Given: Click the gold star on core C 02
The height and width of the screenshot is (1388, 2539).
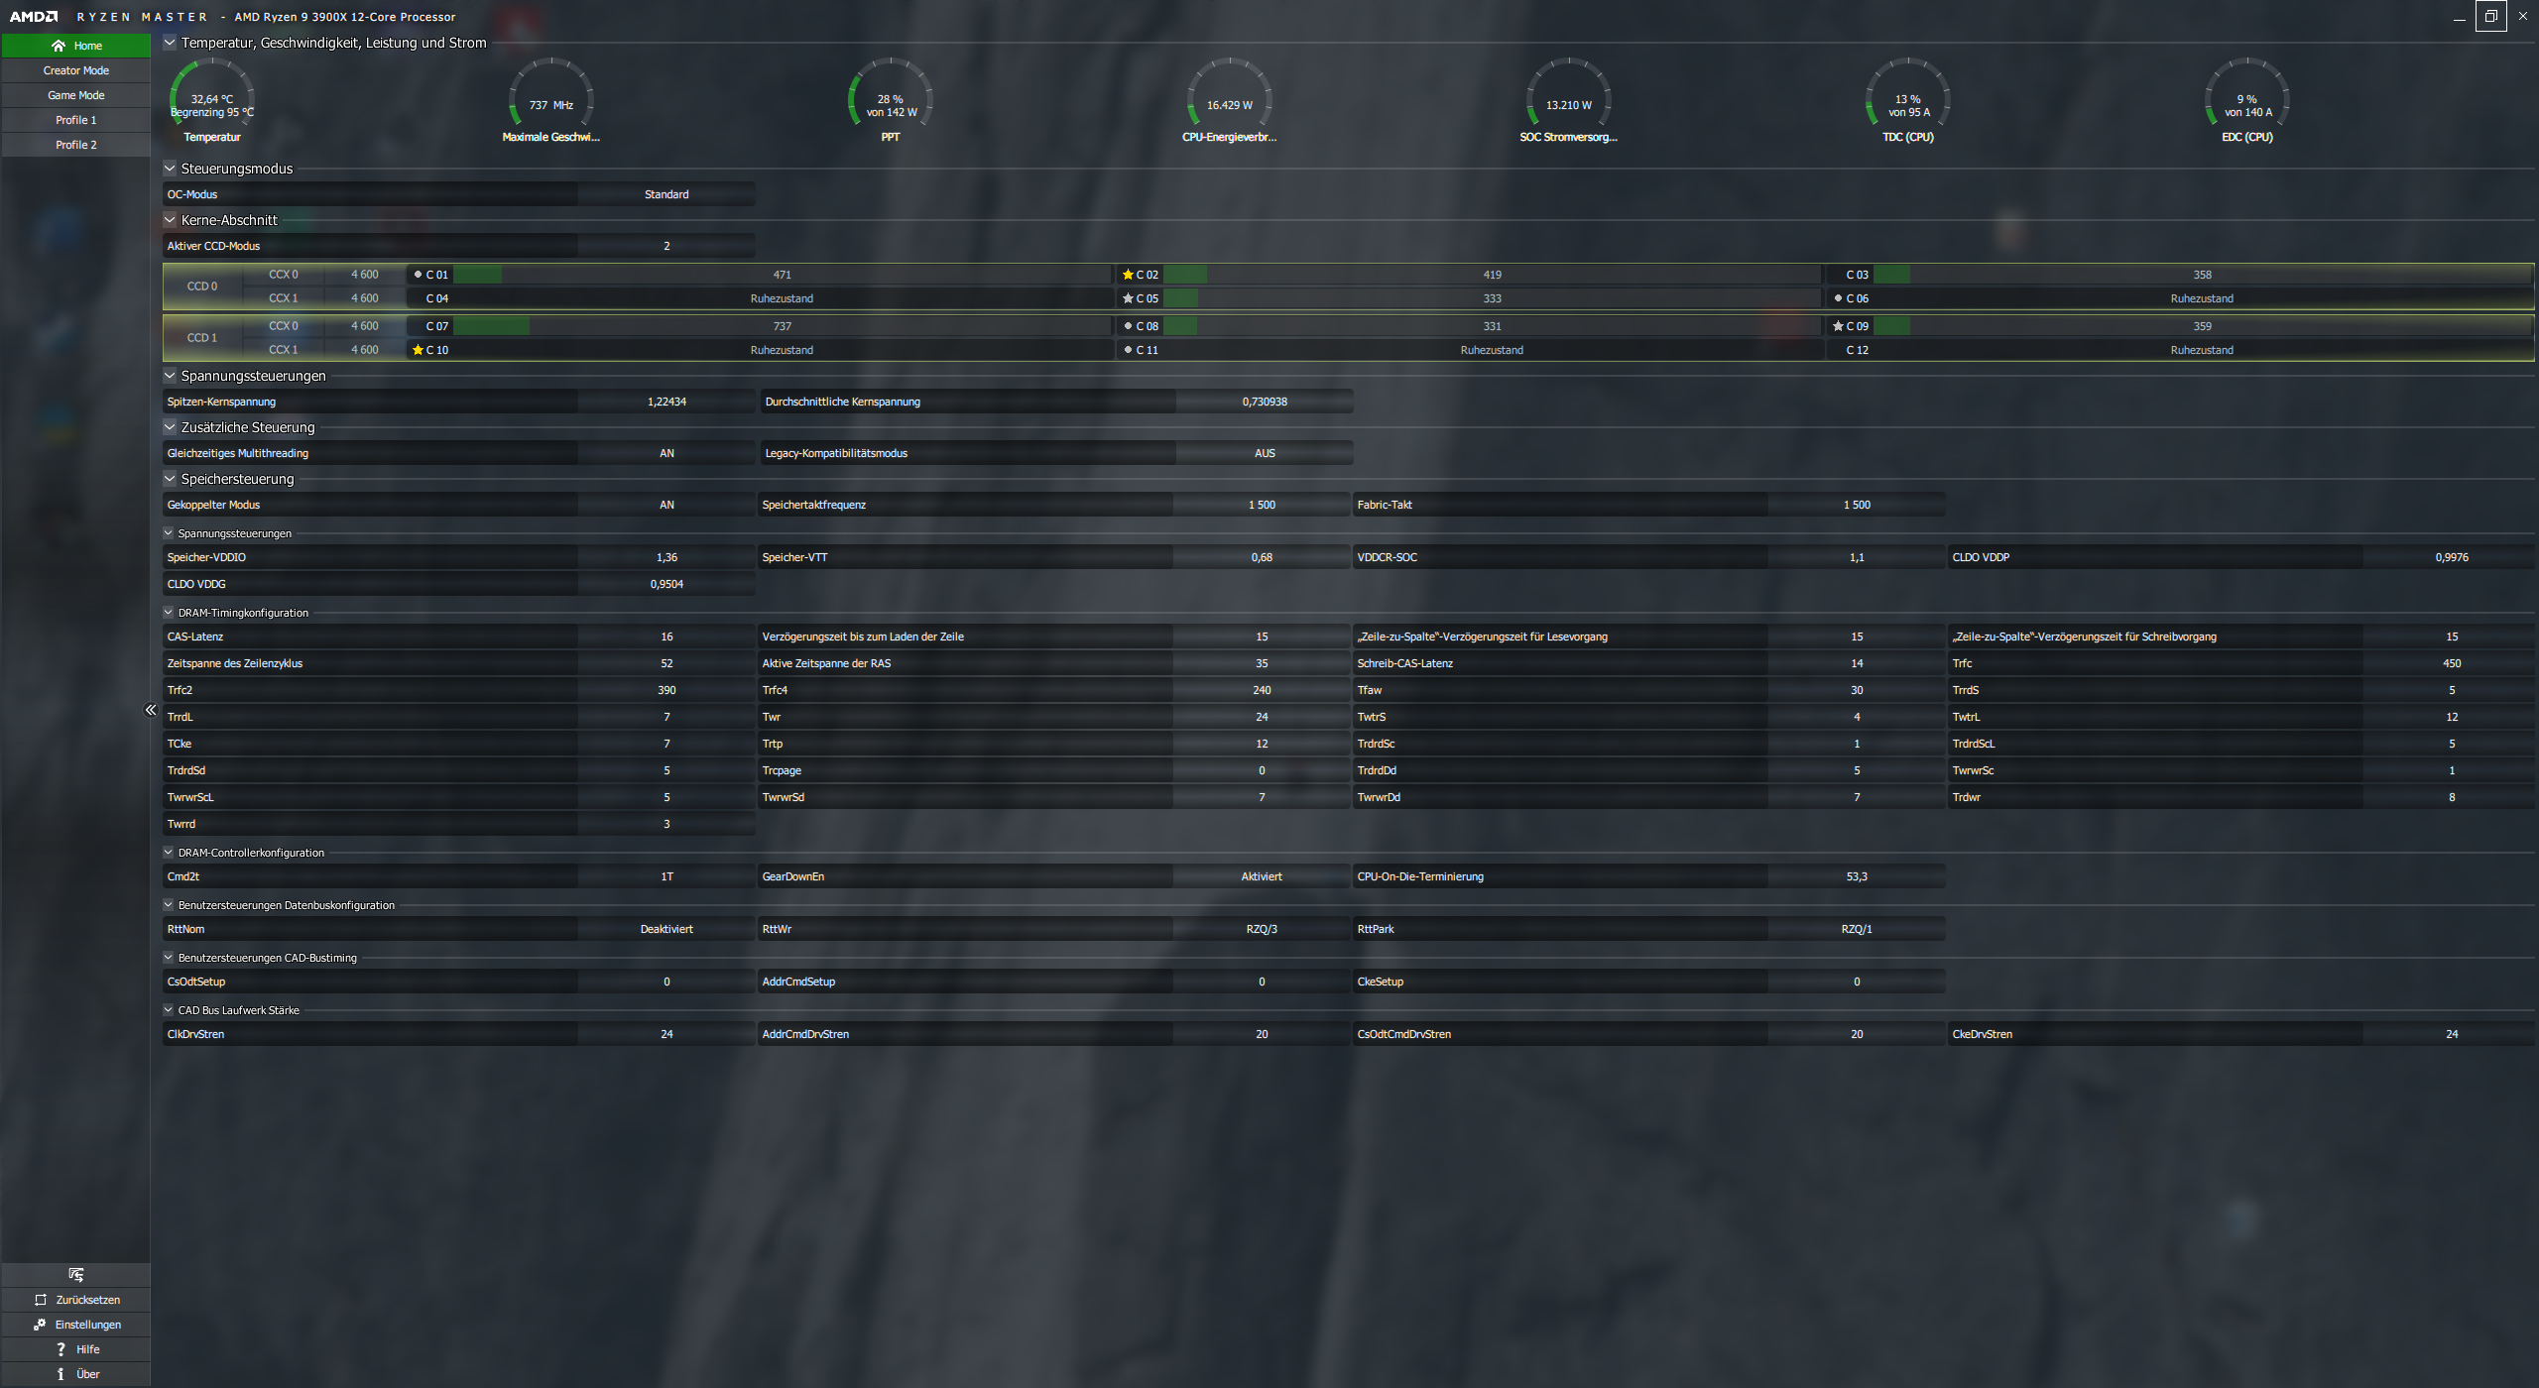Looking at the screenshot, I should tap(1128, 275).
